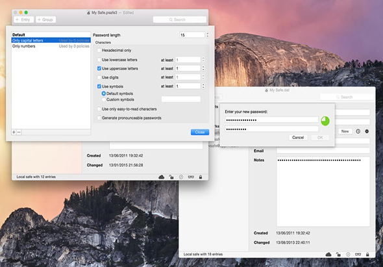The width and height of the screenshot is (383, 267).
Task: Click the + Group toolbar button
Action: (45, 19)
